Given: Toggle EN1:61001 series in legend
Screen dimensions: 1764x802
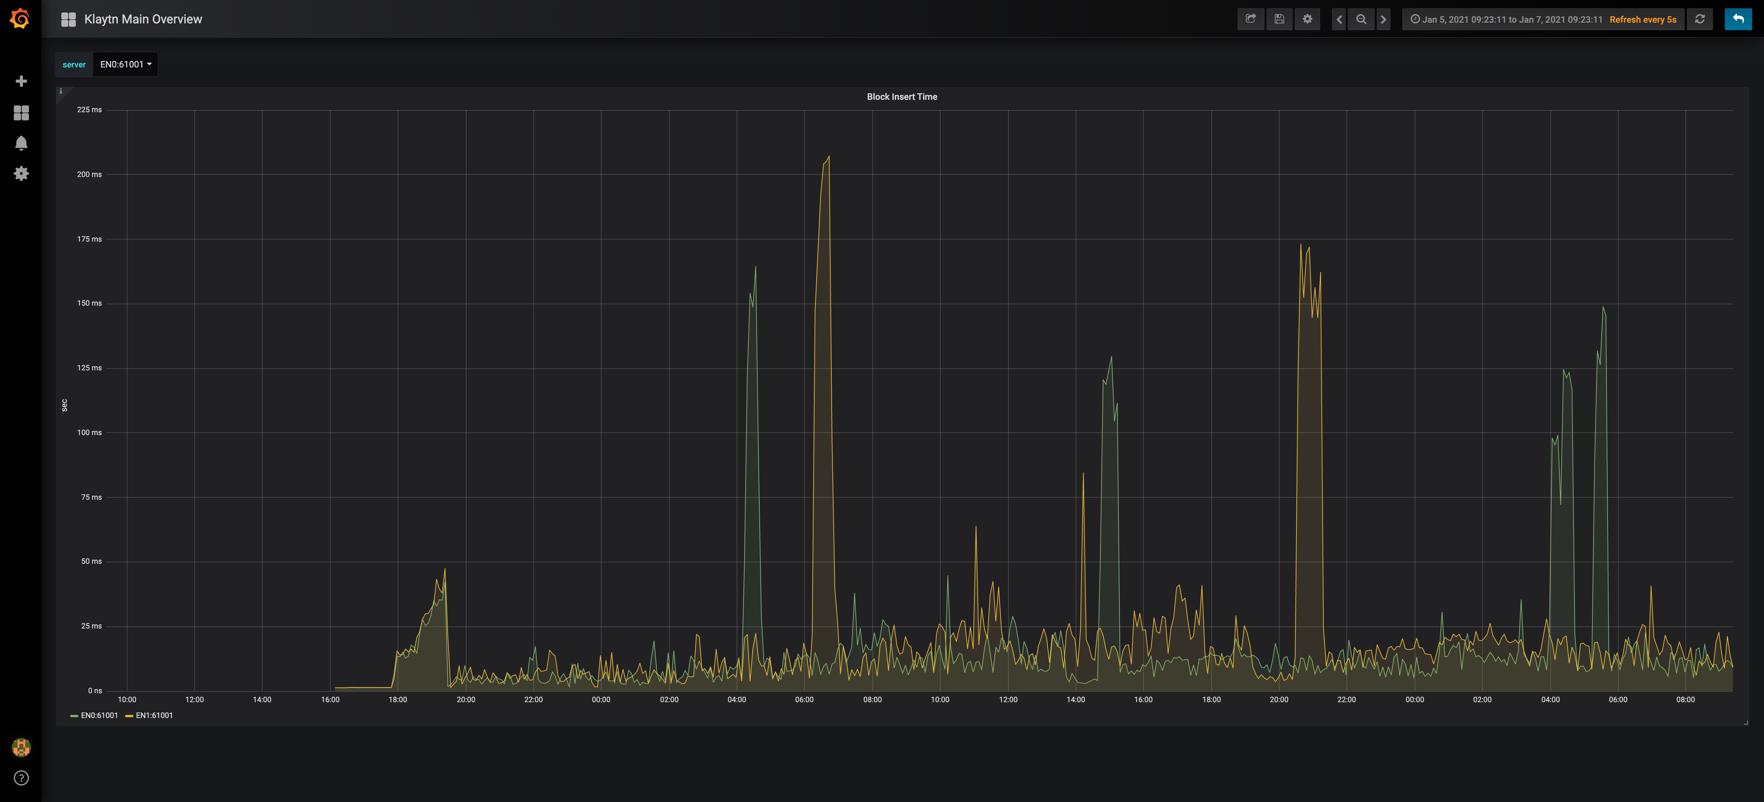Looking at the screenshot, I should coord(154,716).
